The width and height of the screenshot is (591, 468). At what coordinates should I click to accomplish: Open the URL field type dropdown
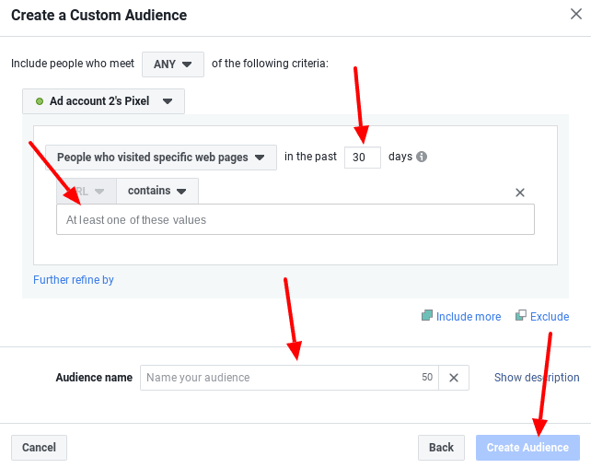tap(87, 192)
